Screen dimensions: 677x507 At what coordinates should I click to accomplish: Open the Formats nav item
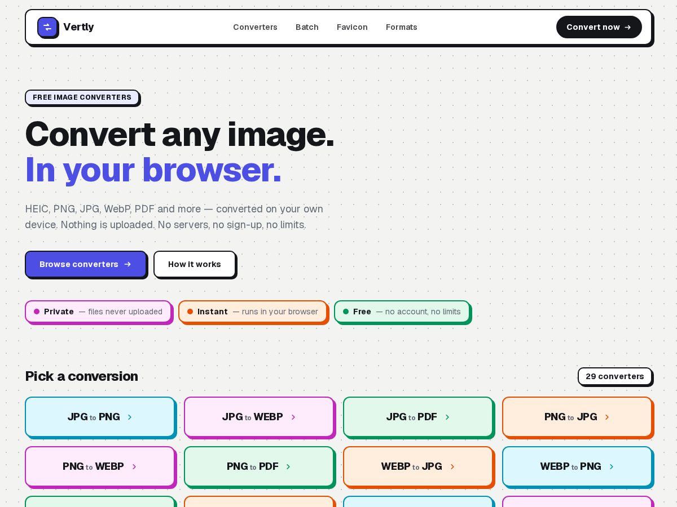[402, 27]
